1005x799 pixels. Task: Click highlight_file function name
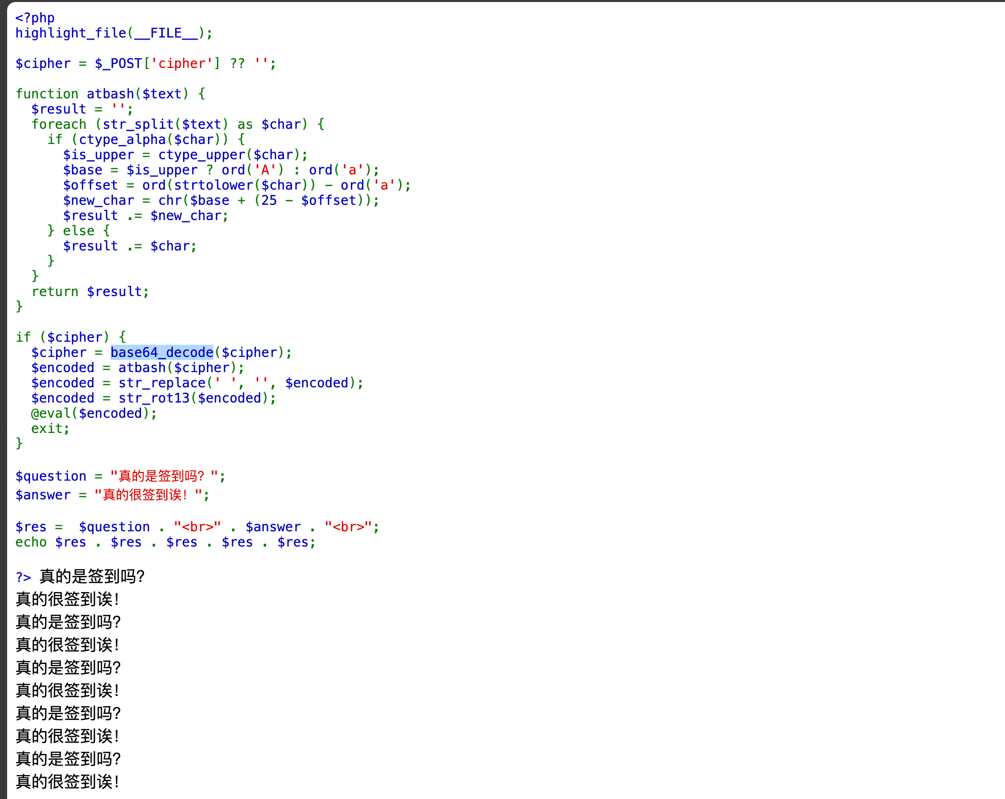pyautogui.click(x=70, y=33)
